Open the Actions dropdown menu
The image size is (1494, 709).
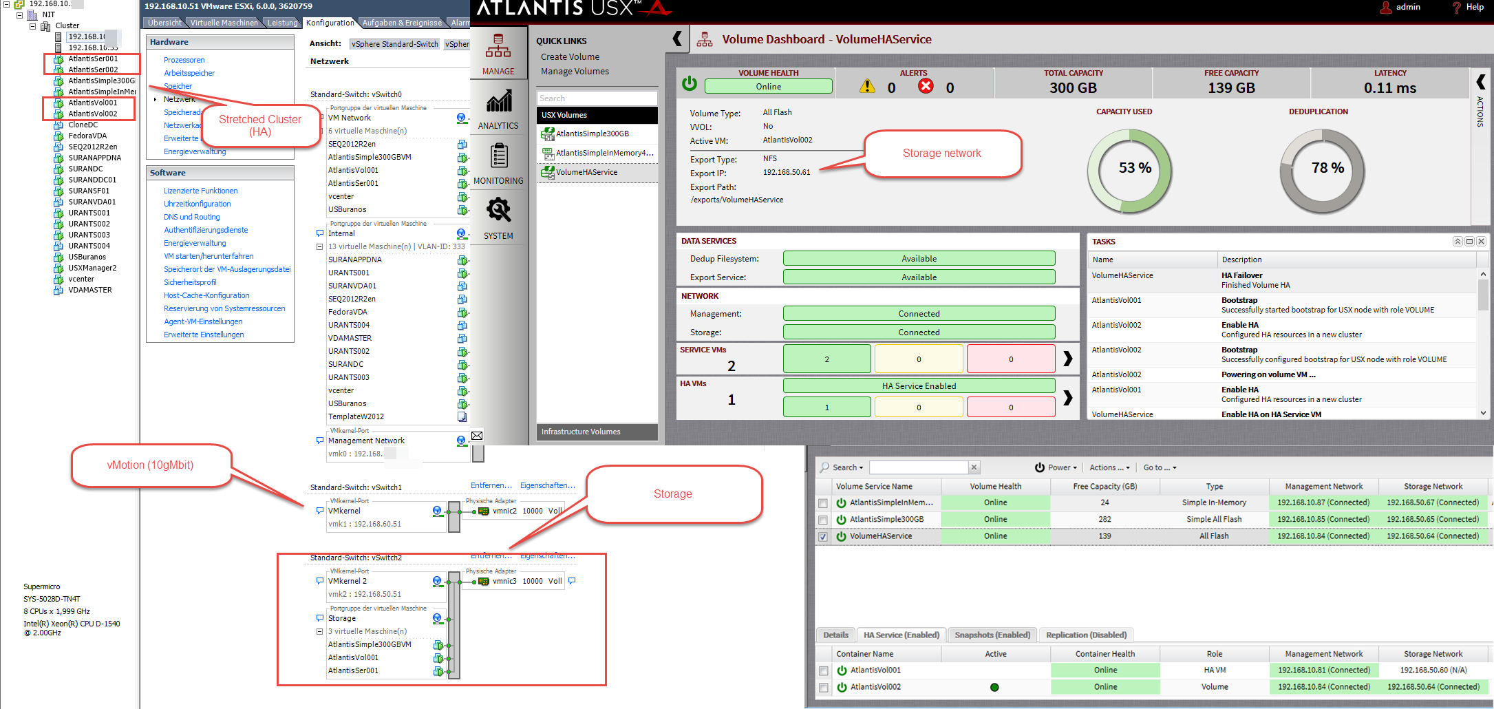[1110, 467]
